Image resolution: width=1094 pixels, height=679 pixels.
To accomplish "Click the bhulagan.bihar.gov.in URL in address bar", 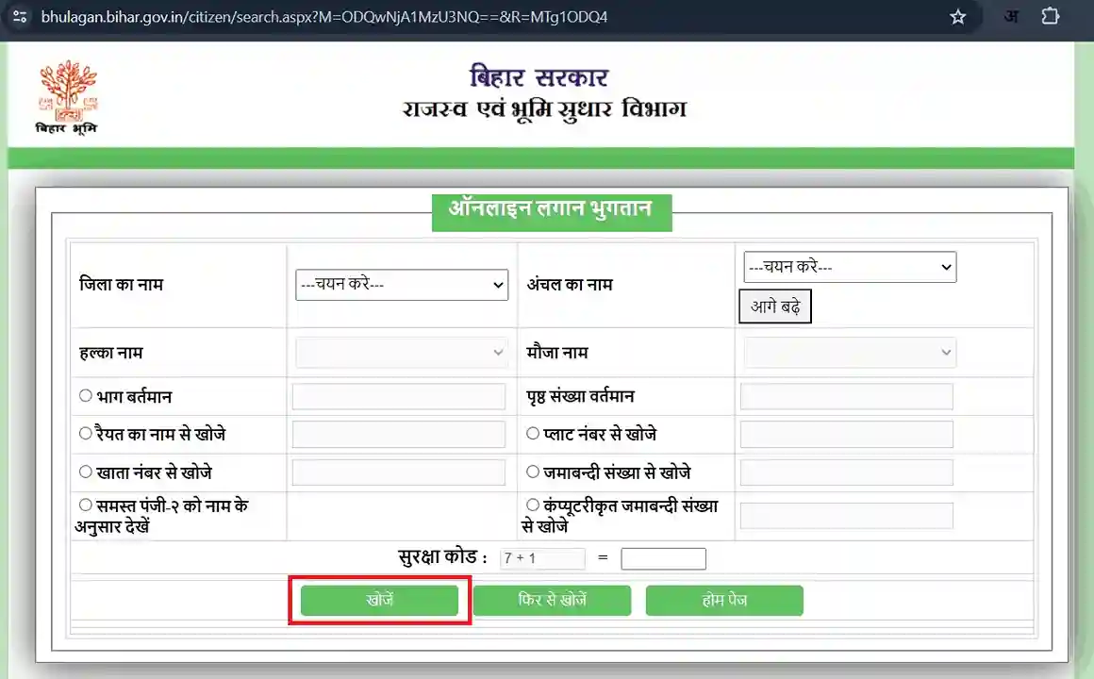I will [x=324, y=17].
